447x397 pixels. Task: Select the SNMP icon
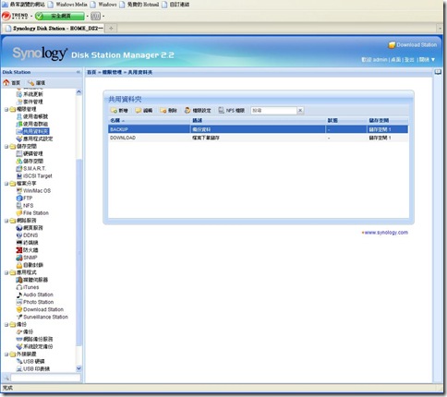coord(19,258)
